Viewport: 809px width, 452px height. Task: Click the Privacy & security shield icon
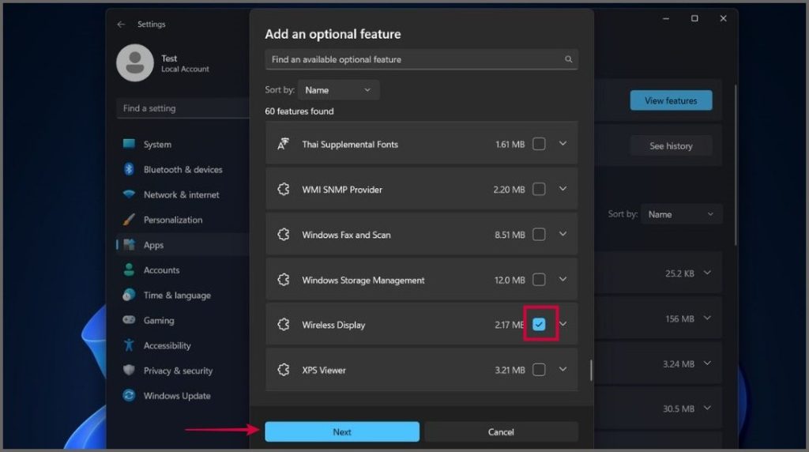[129, 370]
